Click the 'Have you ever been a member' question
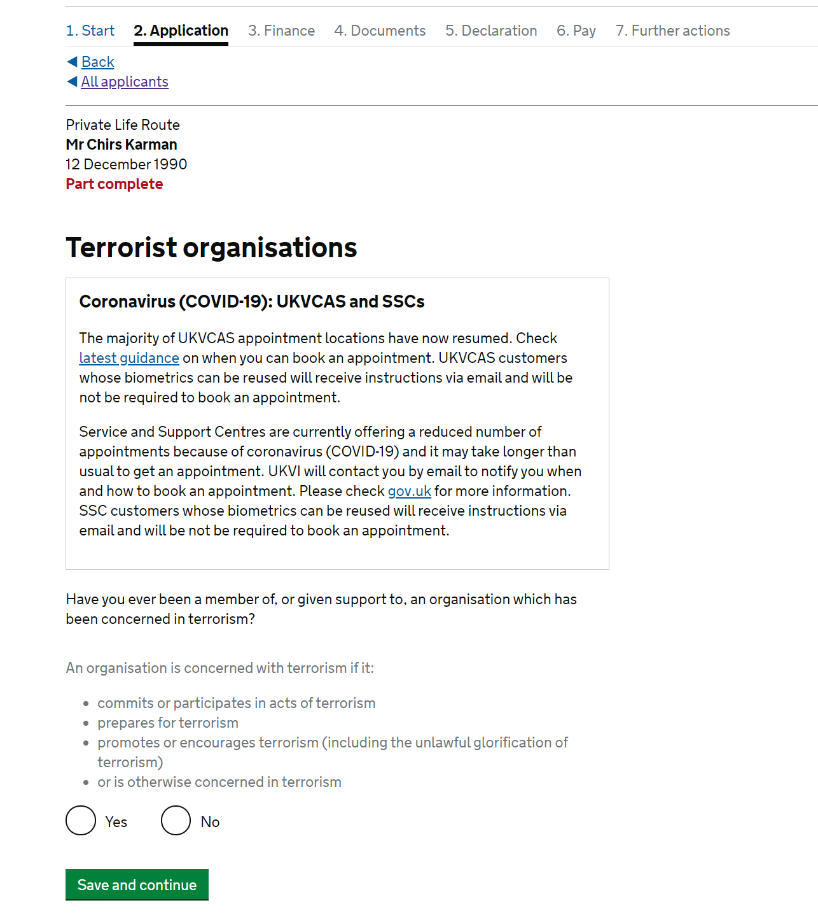 tap(321, 609)
